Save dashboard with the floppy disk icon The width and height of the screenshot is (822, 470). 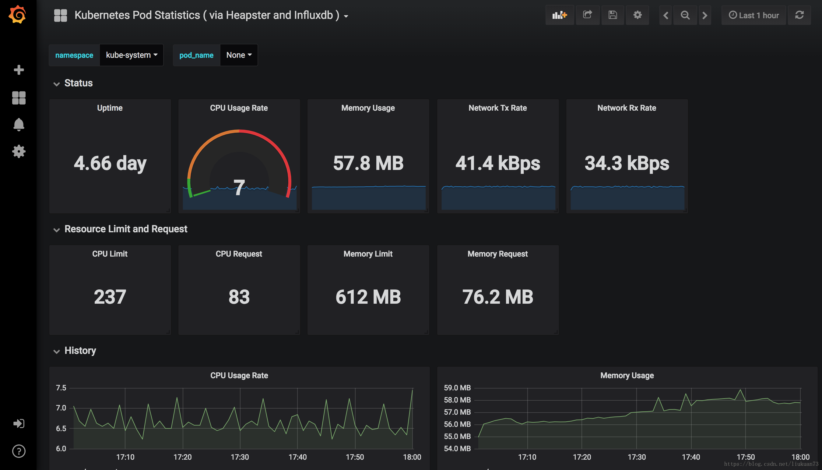pyautogui.click(x=613, y=15)
